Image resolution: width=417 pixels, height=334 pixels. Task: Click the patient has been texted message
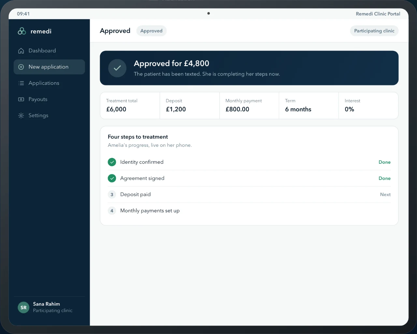(x=207, y=74)
